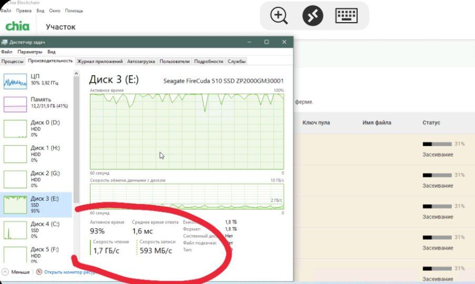Click third plot's 31% progress bar

pos(437,206)
